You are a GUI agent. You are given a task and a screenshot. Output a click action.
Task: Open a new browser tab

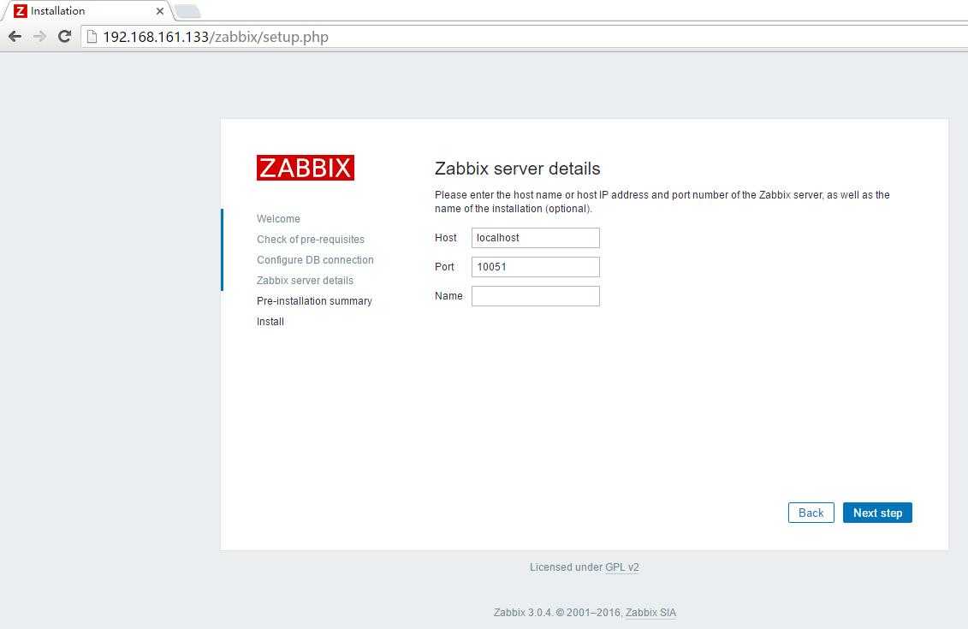pos(187,11)
